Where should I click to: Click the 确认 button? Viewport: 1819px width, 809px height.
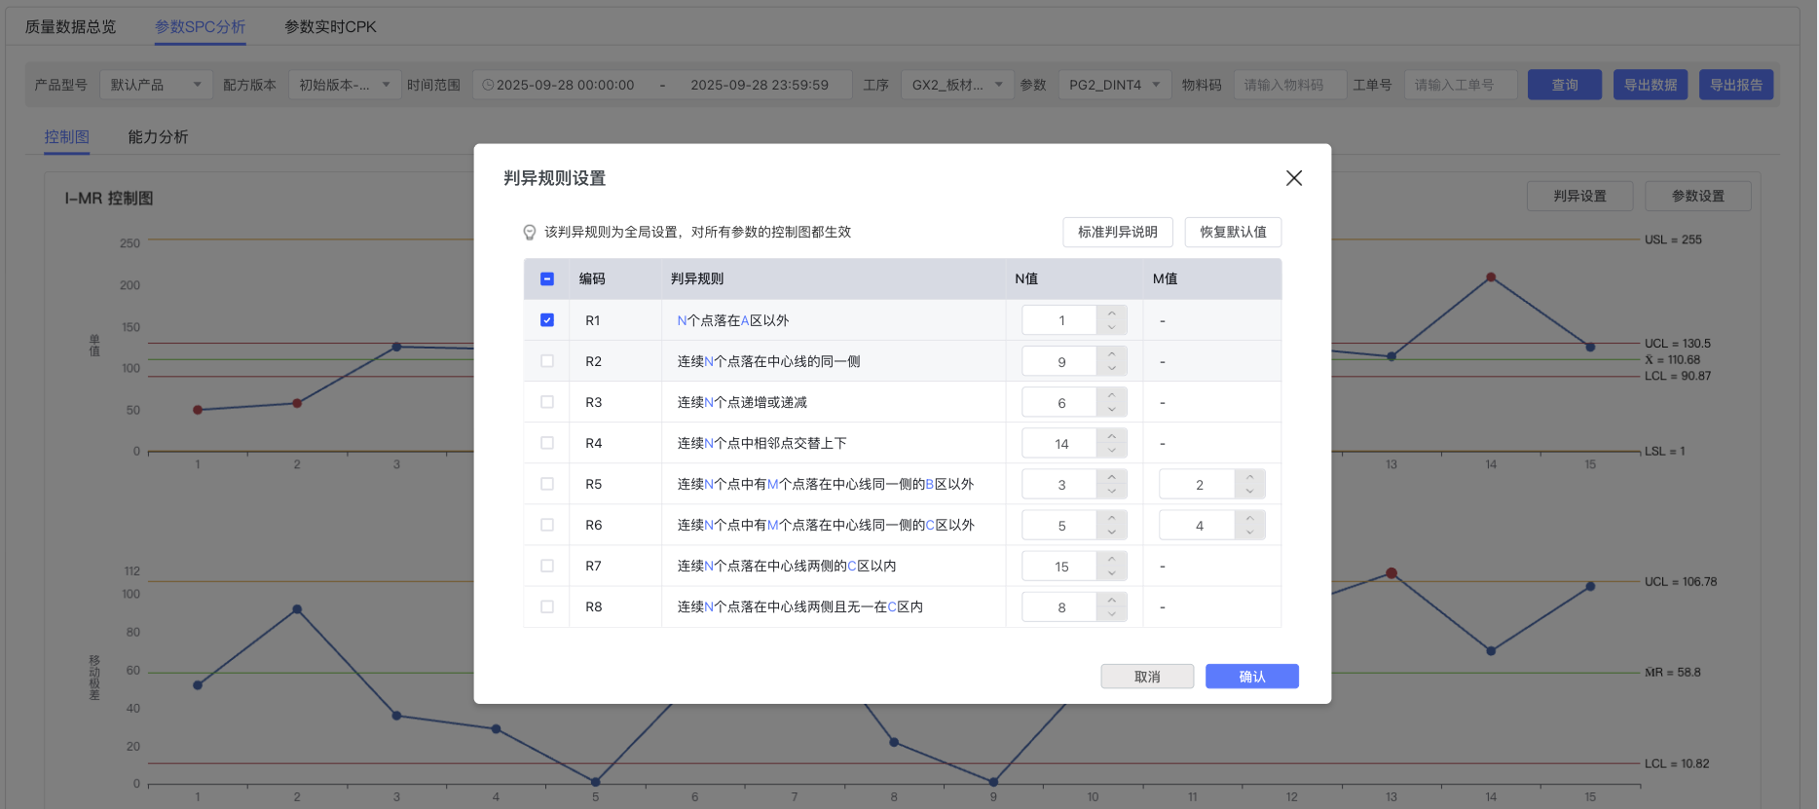click(1251, 677)
